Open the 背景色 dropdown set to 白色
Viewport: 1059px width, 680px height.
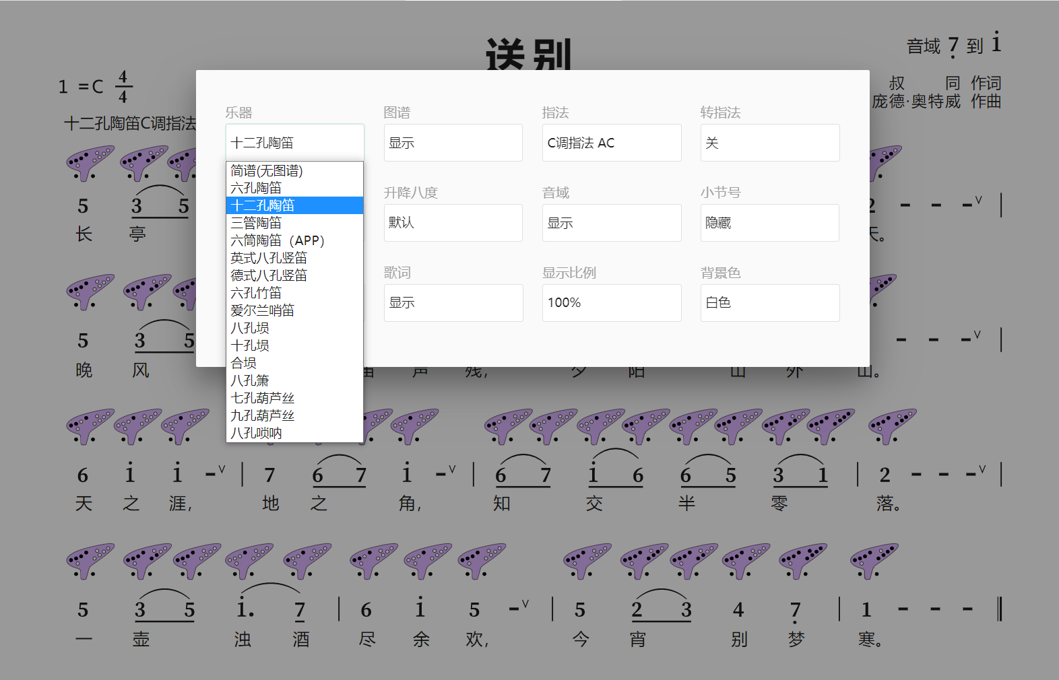click(770, 303)
